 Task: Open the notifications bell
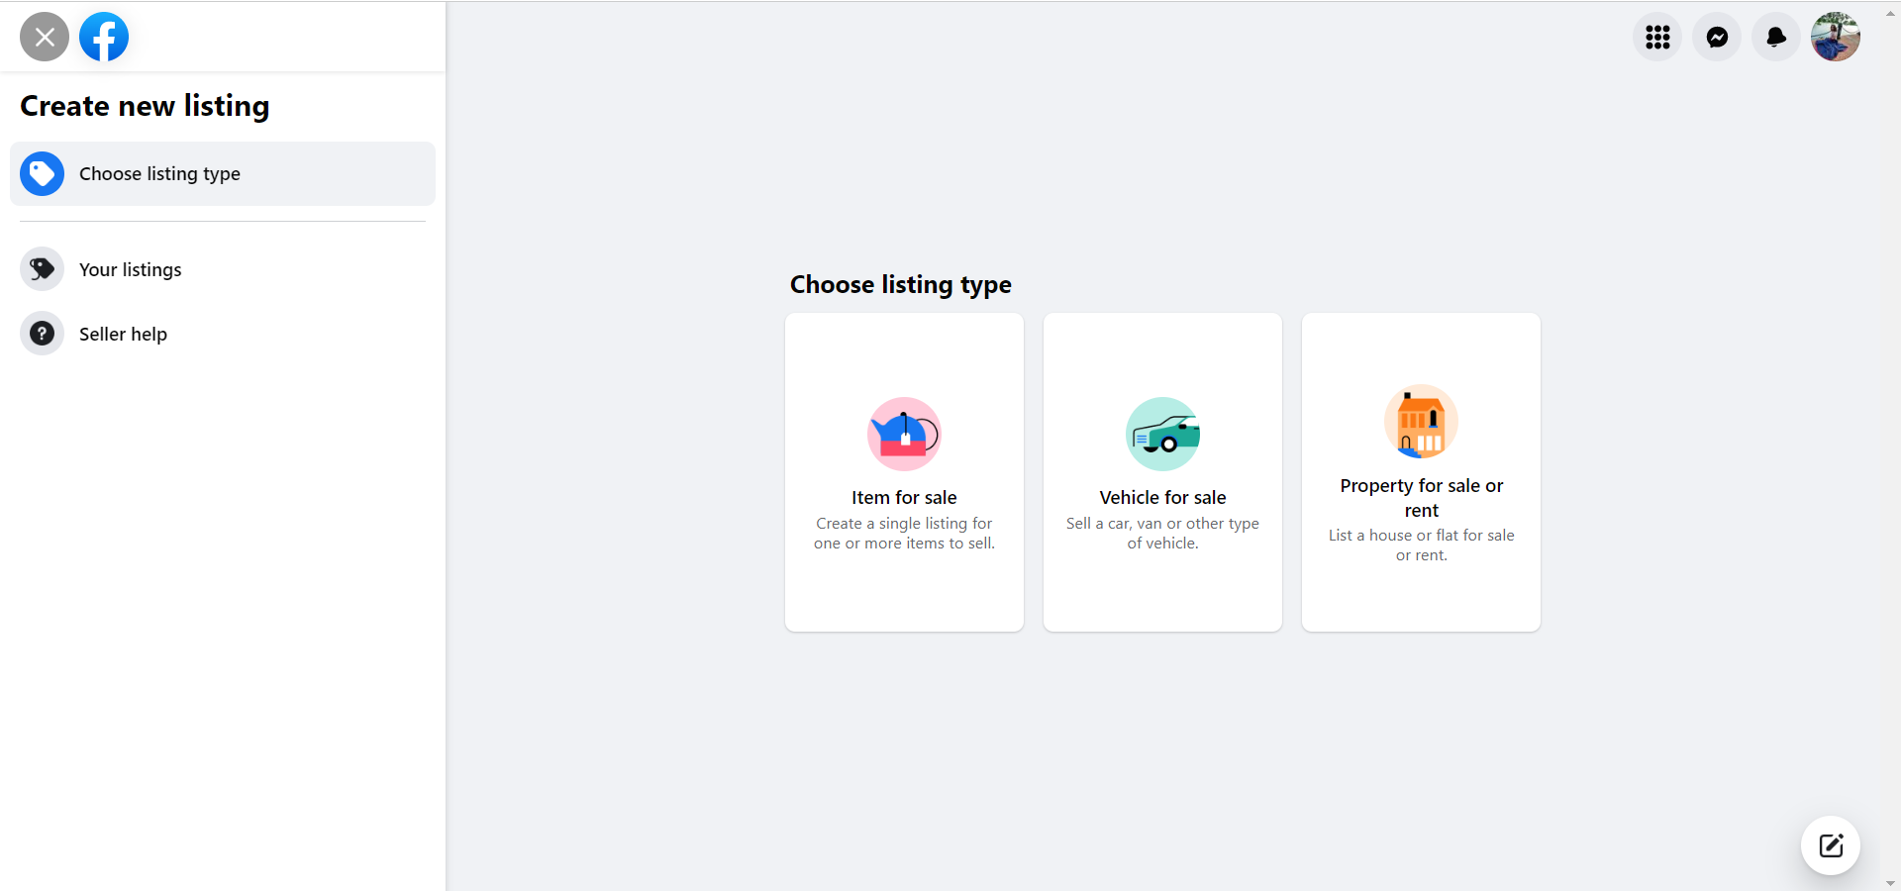pyautogui.click(x=1776, y=38)
